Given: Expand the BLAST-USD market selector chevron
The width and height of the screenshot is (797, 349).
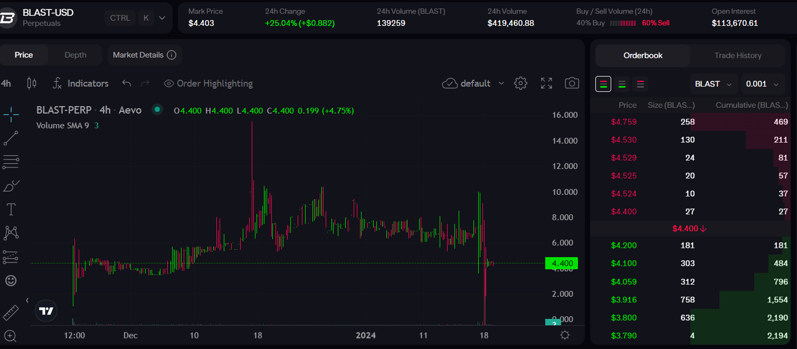Looking at the screenshot, I should click(x=162, y=18).
